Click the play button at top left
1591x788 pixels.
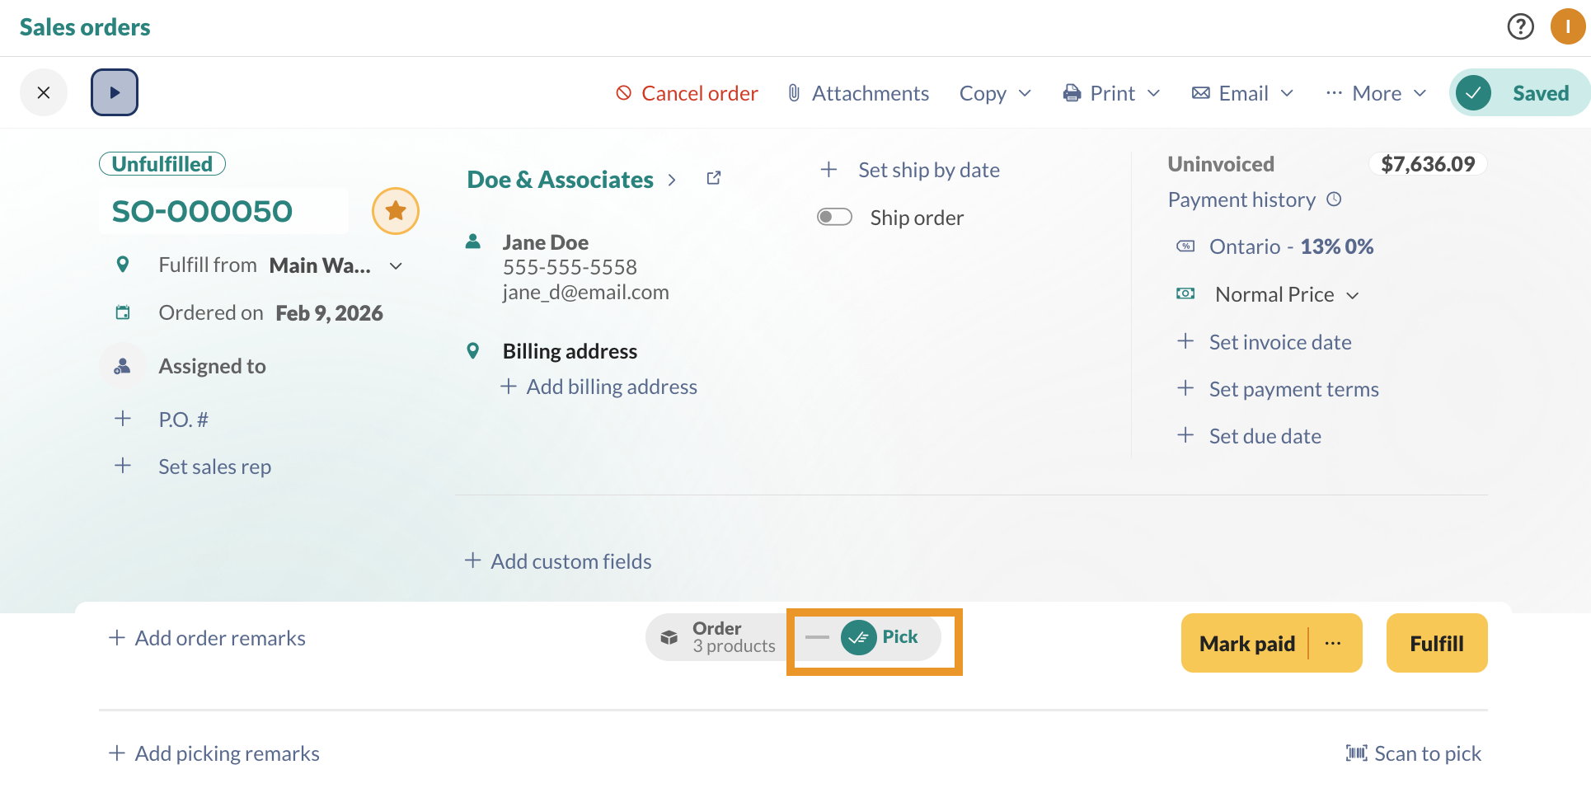pos(115,91)
